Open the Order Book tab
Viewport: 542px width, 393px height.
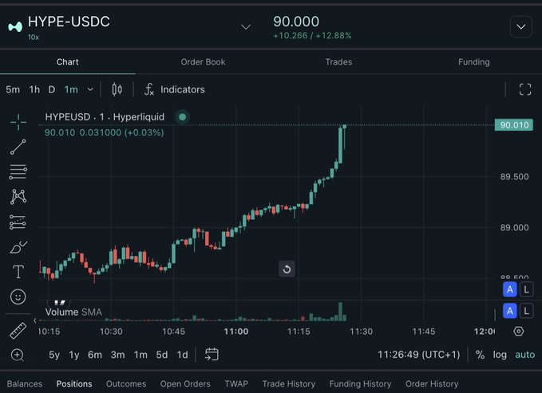pos(203,62)
